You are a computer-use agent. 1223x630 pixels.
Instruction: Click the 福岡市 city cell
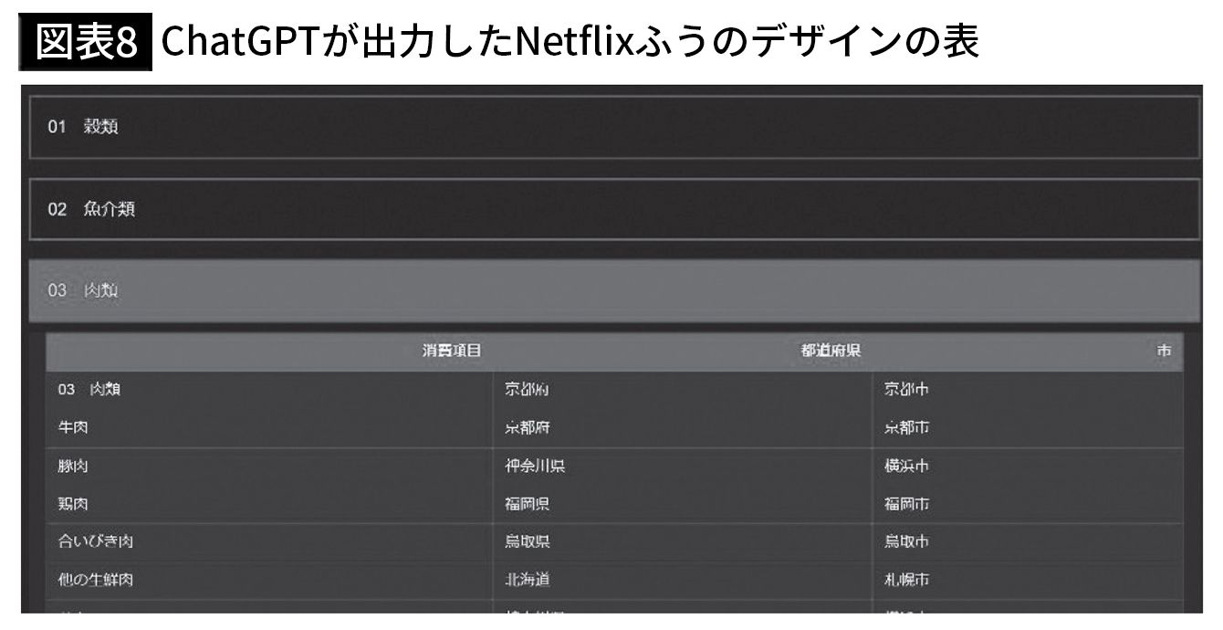click(906, 504)
